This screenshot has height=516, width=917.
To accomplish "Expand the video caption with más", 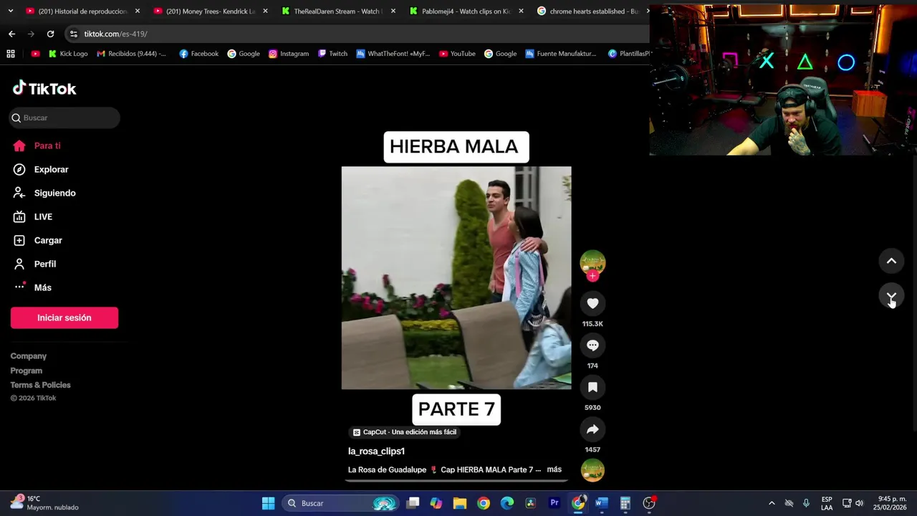I will point(554,469).
